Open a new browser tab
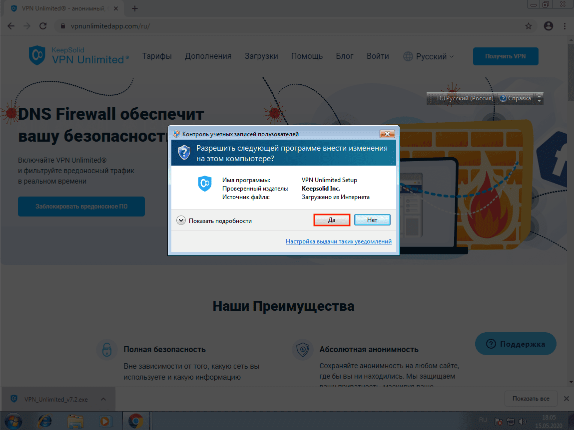The image size is (574, 430). pyautogui.click(x=135, y=8)
